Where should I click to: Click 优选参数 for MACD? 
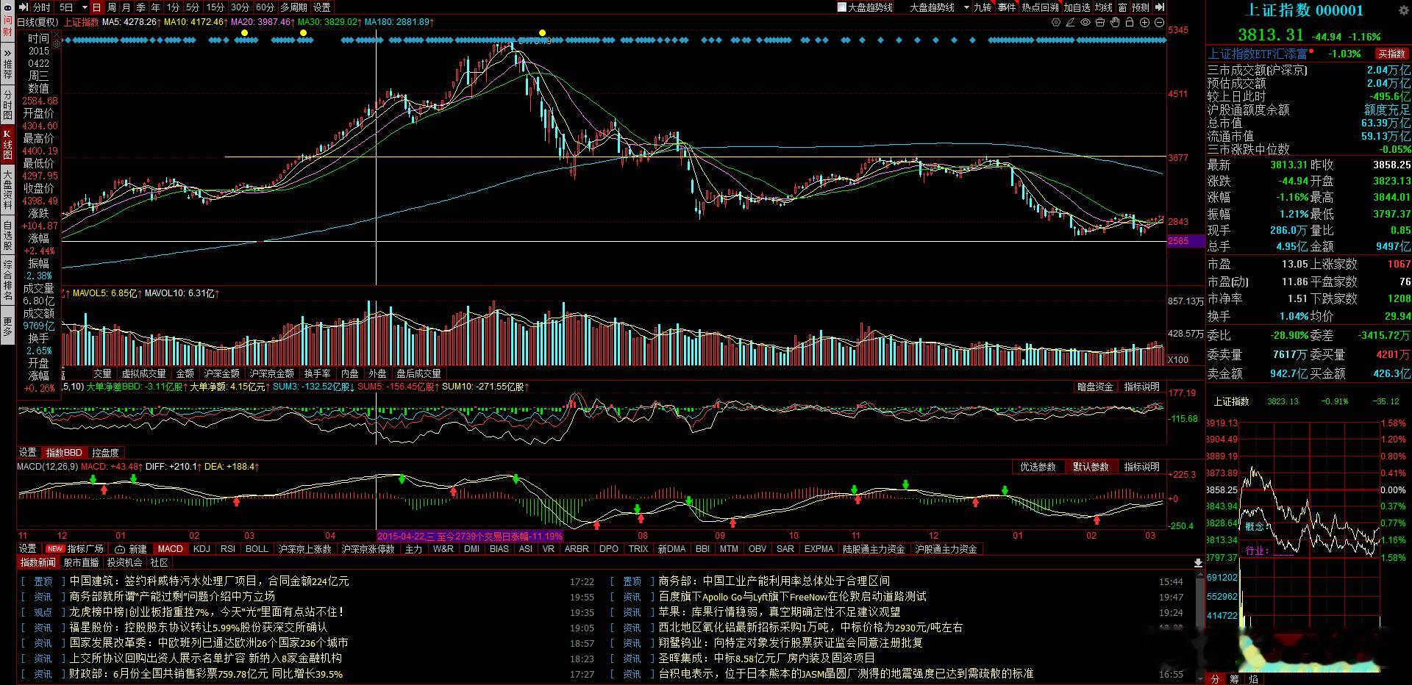tap(1038, 467)
